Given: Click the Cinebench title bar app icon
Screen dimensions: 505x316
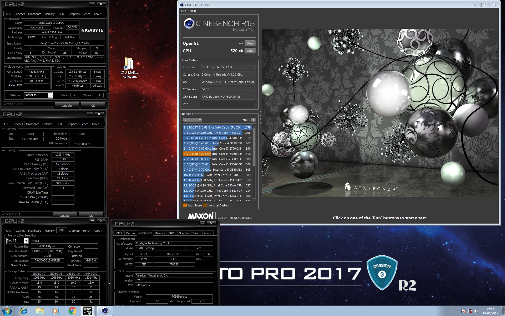Looking at the screenshot, I should pos(182,5).
